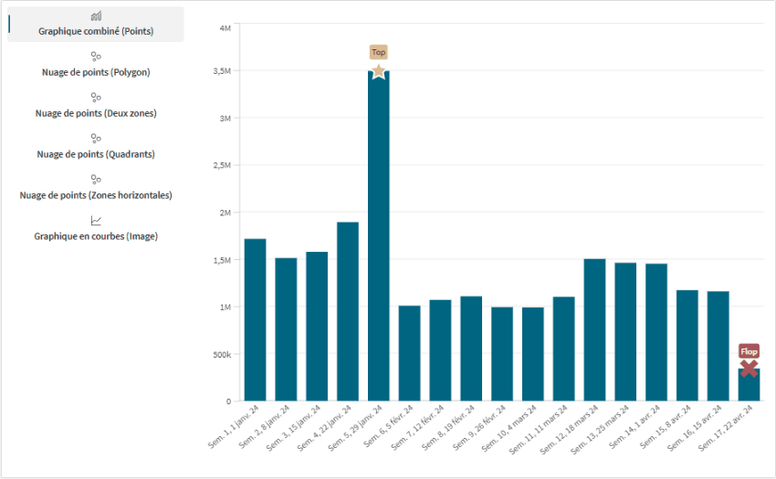Click the scatter icon above Nuage de points (Deux zones)
The width and height of the screenshot is (776, 479).
96,98
